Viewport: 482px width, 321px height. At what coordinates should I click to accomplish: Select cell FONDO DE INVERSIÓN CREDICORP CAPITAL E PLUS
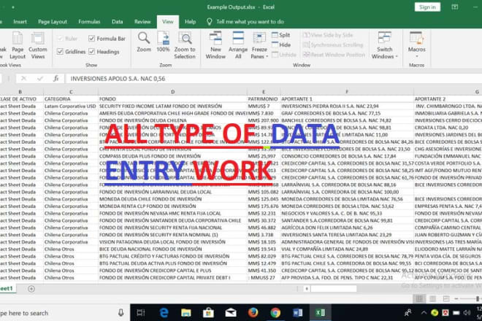173,271
